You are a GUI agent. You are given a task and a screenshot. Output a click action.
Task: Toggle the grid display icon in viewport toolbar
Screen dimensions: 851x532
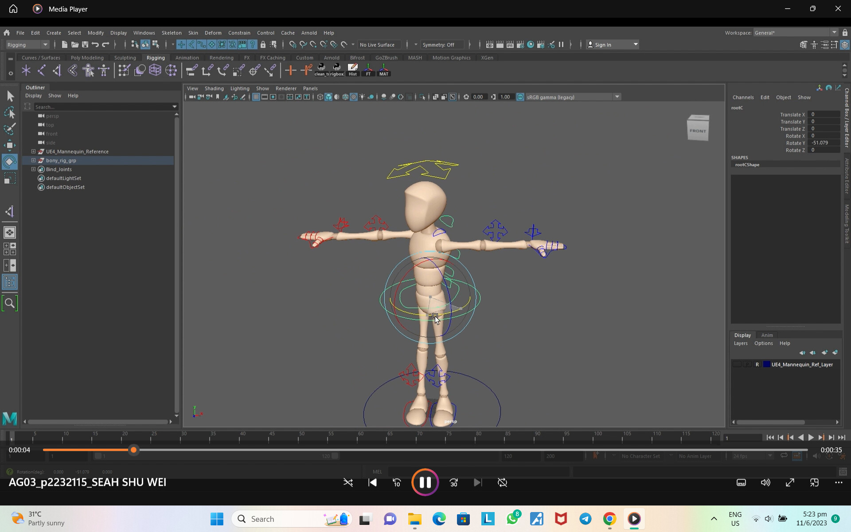point(256,97)
